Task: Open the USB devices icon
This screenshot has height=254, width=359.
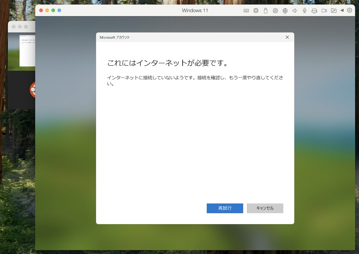Action: click(x=266, y=11)
